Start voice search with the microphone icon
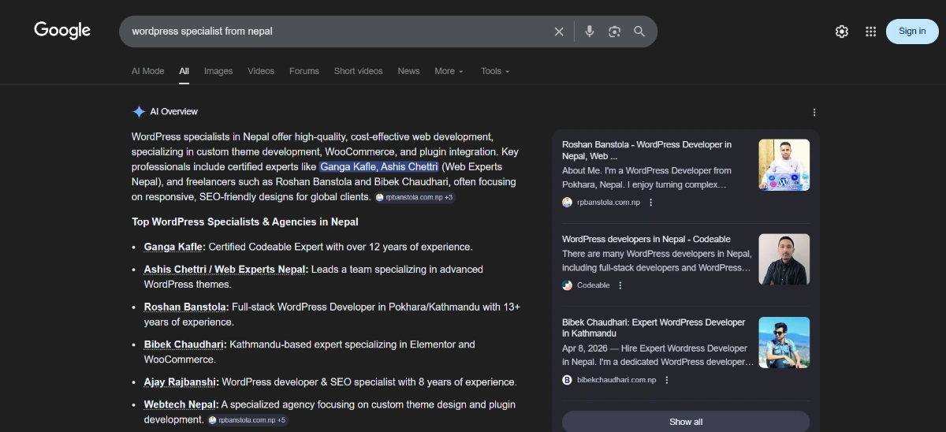 coord(590,32)
